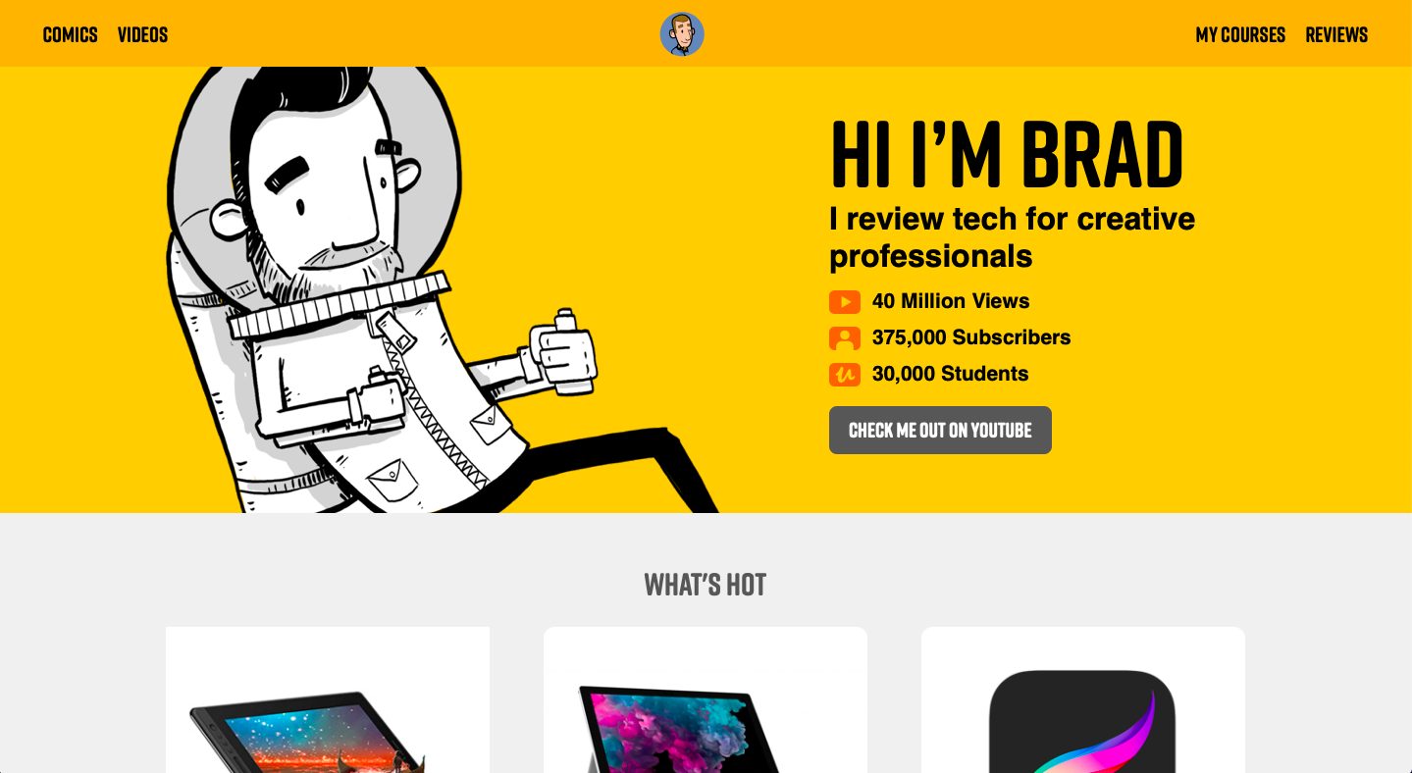
Task: Click the 40 Million Views text
Action: coord(951,301)
